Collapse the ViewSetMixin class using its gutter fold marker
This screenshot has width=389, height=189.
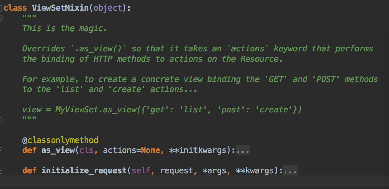click(x=1, y=8)
